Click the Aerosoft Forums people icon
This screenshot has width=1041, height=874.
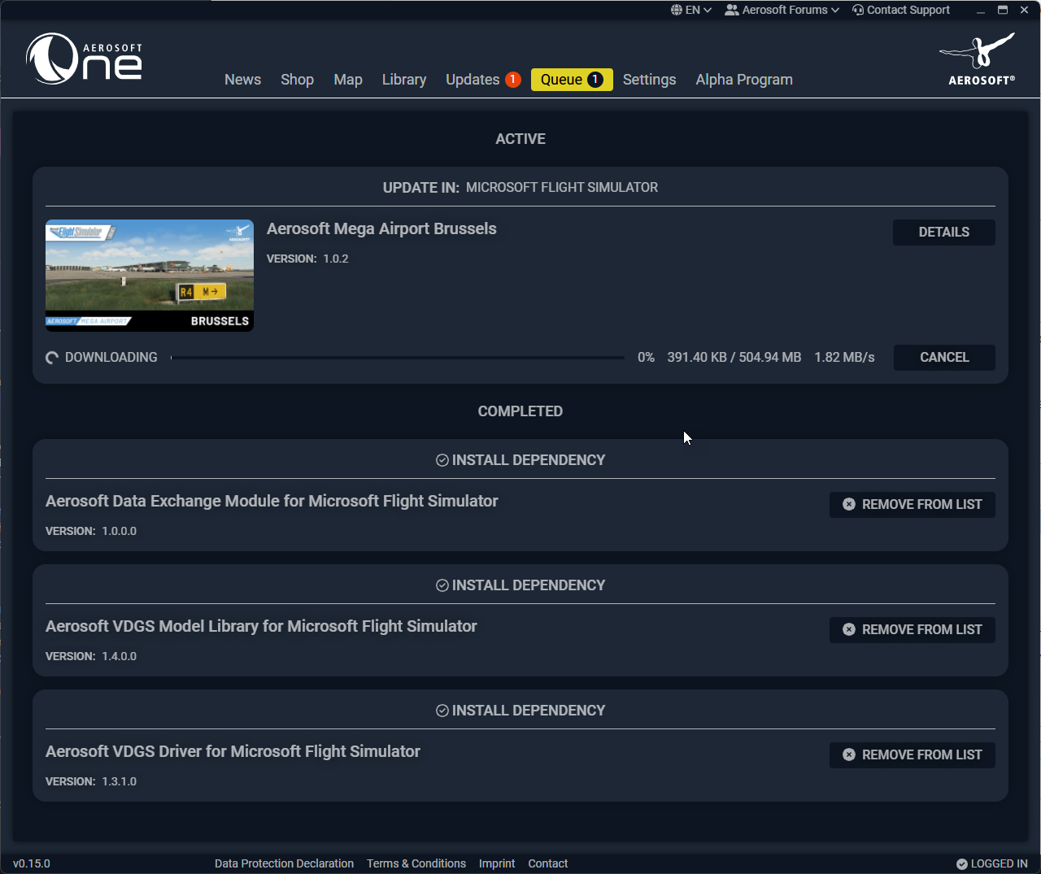coord(732,10)
